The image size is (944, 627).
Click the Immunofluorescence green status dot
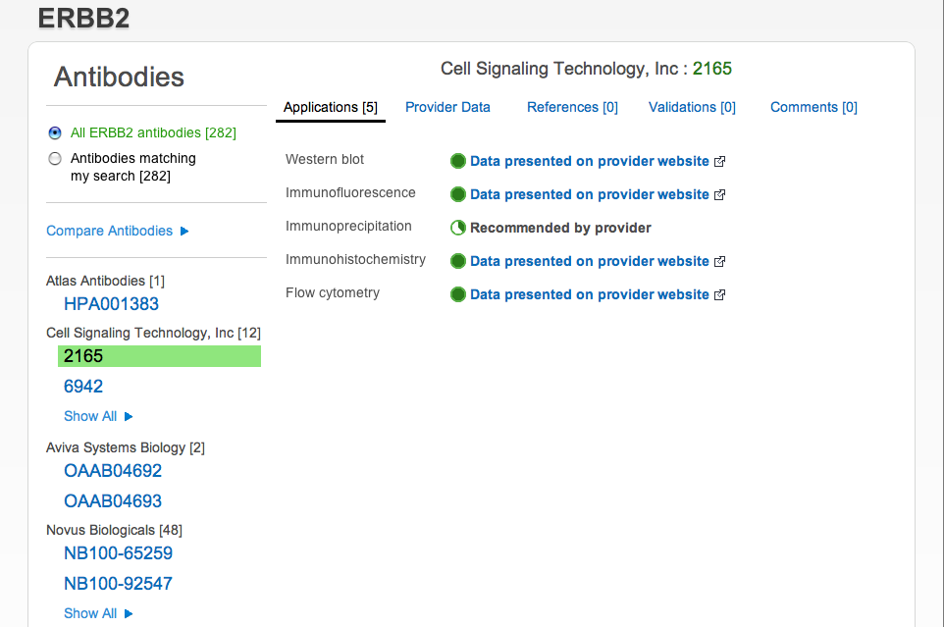[x=457, y=194]
